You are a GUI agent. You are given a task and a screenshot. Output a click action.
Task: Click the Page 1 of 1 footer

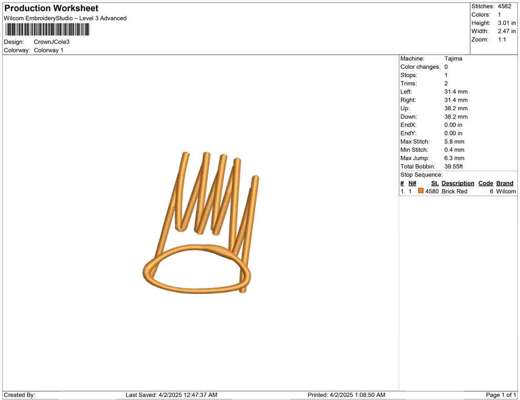[x=501, y=395]
